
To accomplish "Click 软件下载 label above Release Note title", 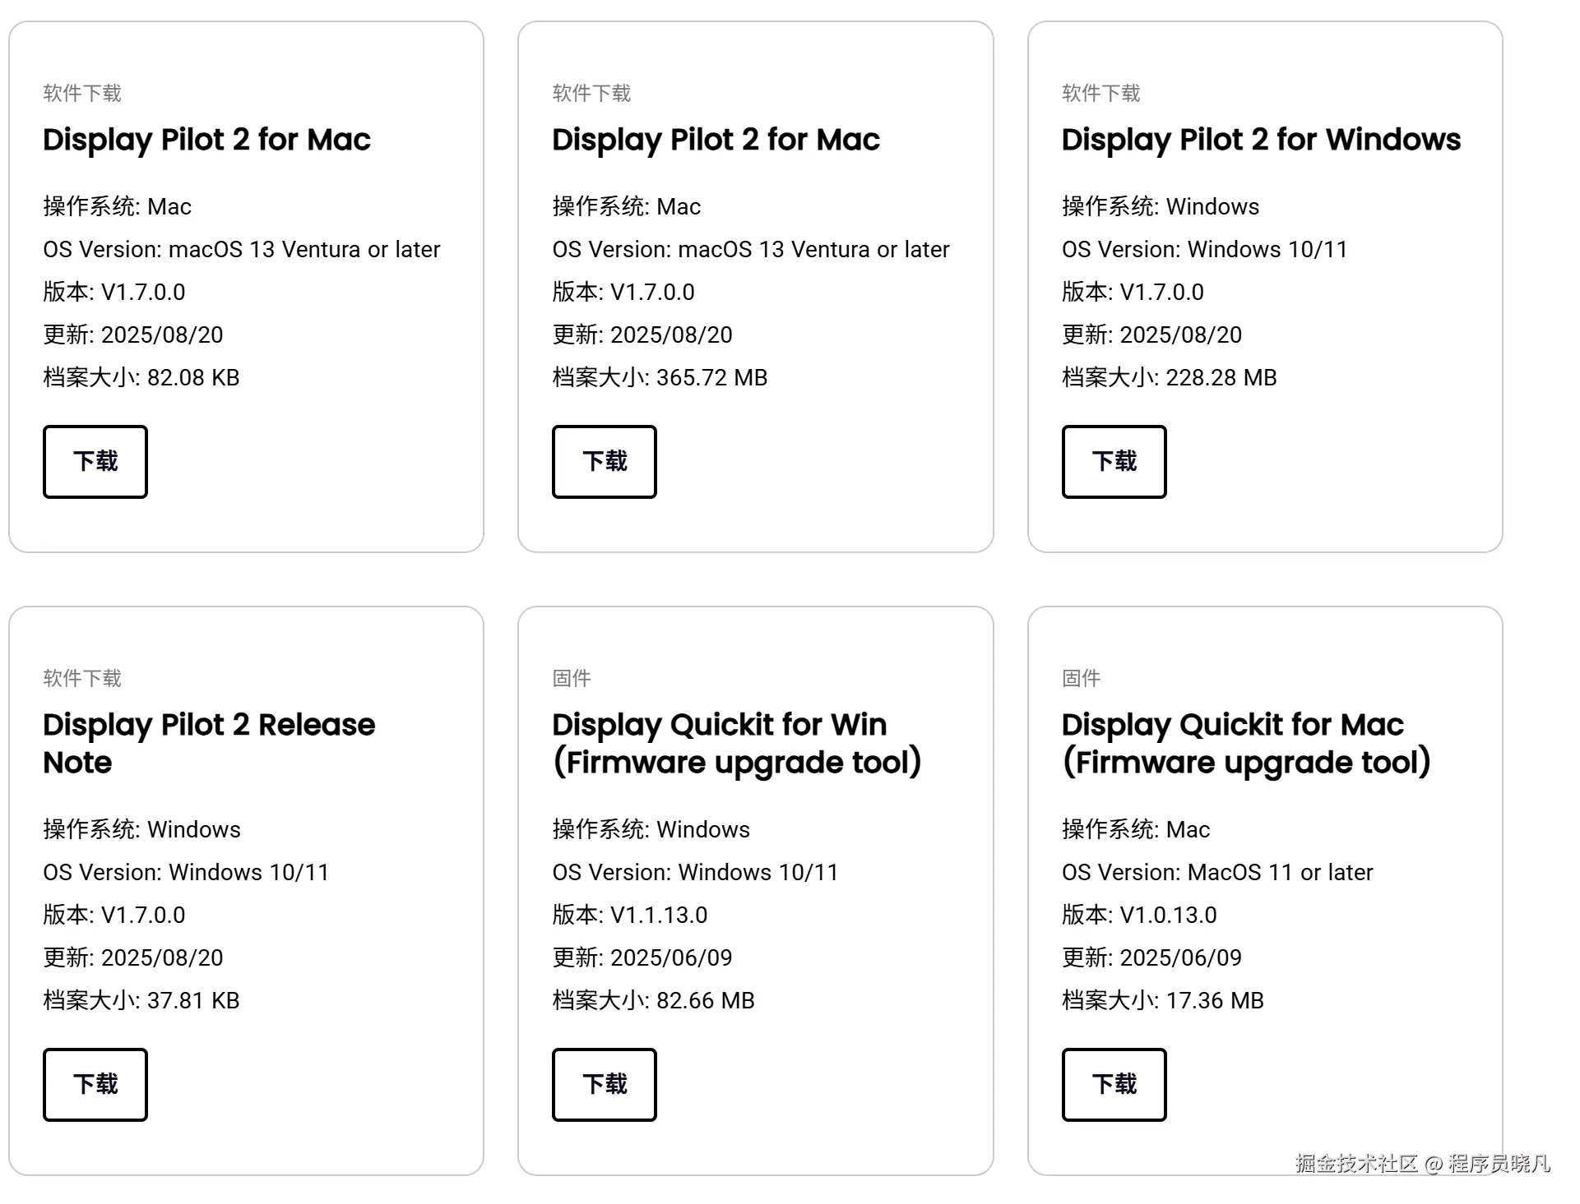I will pyautogui.click(x=82, y=678).
